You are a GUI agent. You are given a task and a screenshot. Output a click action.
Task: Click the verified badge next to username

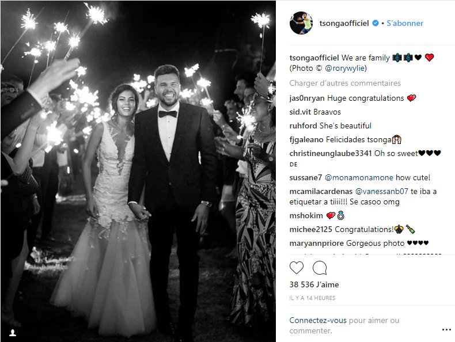tap(375, 24)
